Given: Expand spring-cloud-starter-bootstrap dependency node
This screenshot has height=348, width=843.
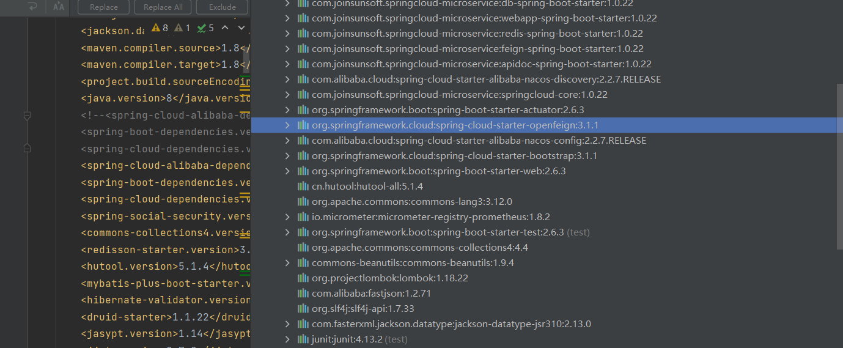Looking at the screenshot, I should (287, 156).
